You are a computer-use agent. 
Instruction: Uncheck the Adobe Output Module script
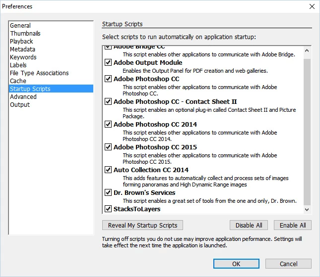tap(108, 62)
